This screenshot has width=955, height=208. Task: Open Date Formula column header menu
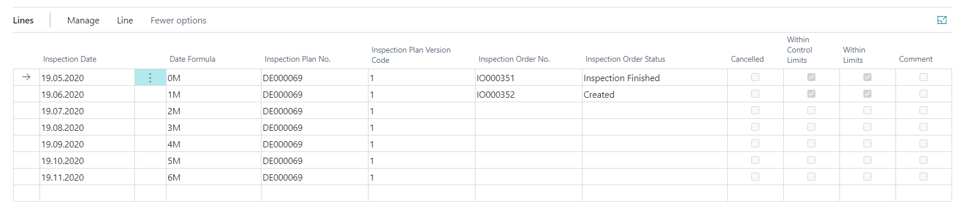click(x=192, y=59)
